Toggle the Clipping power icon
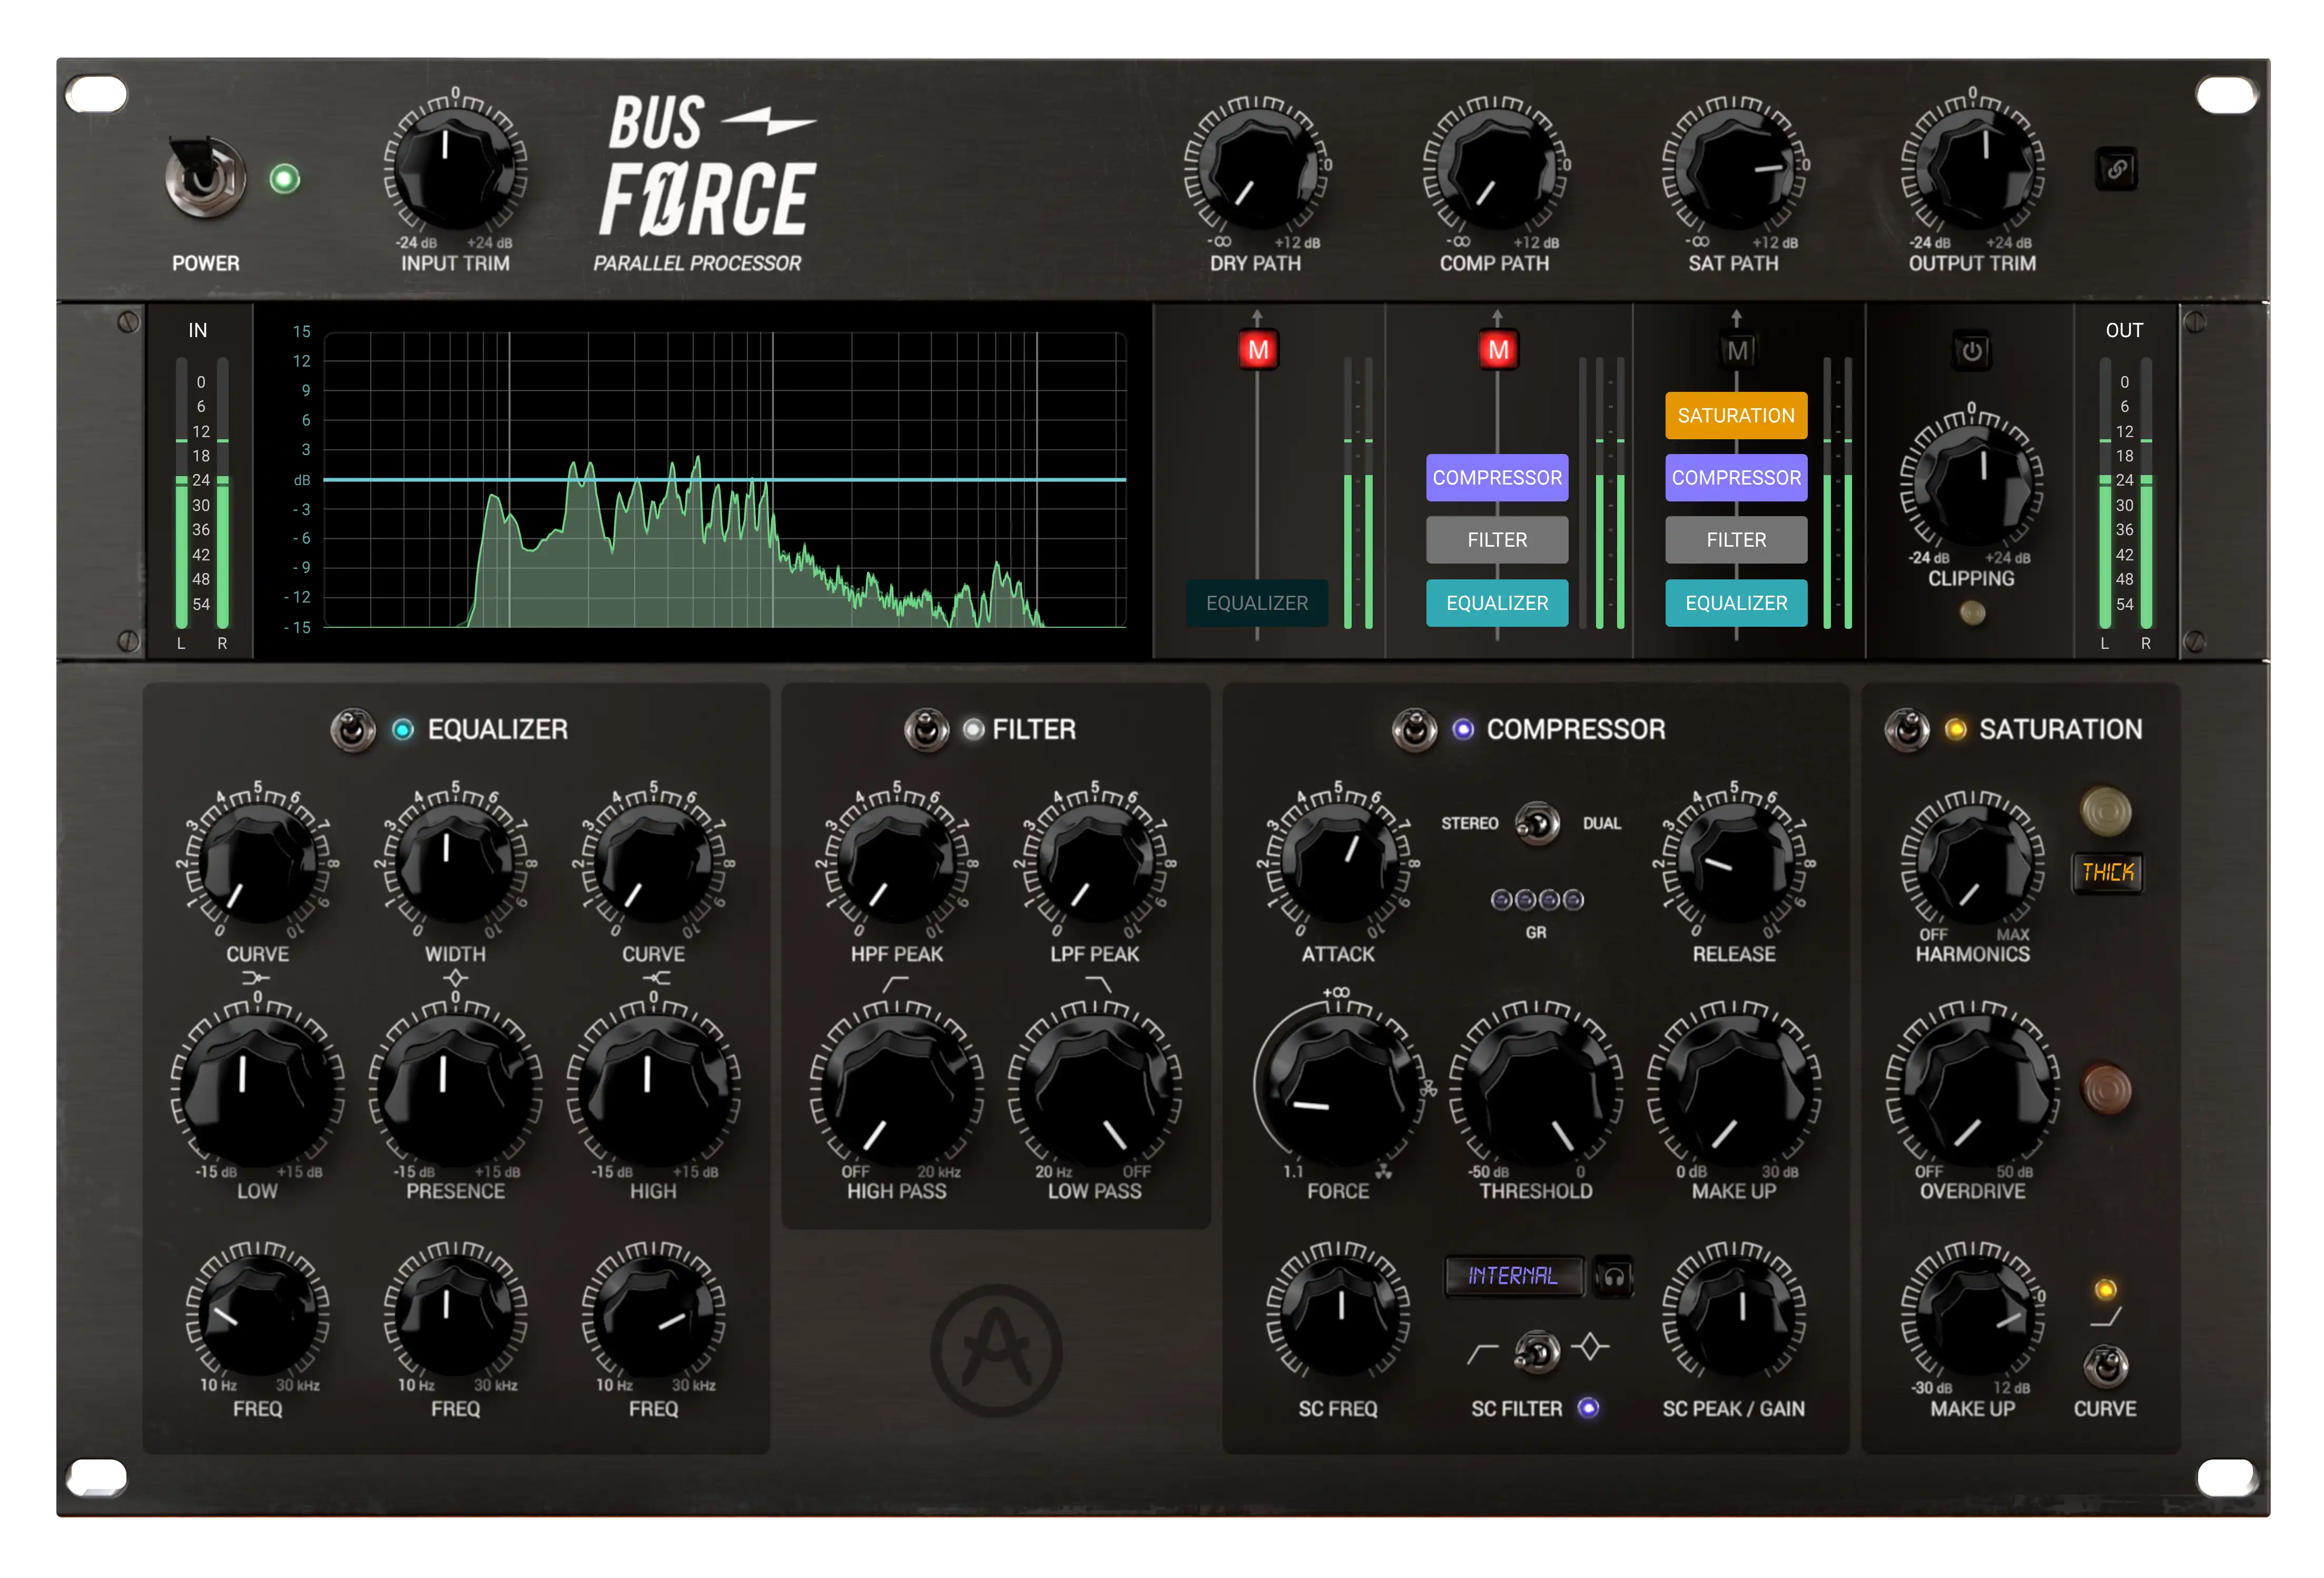The width and height of the screenshot is (2324, 1578). 1971,351
